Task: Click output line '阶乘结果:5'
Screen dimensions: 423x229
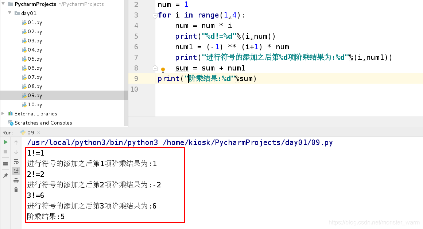Action: click(46, 217)
